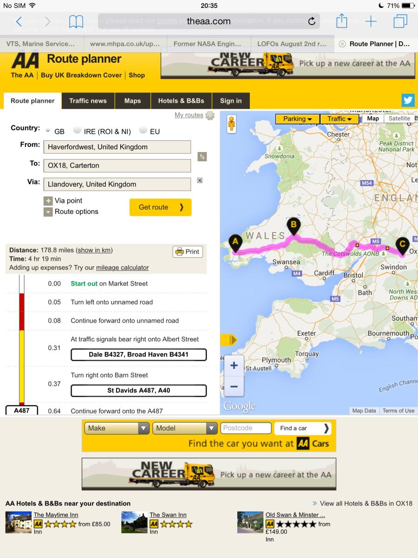Screen dimensions: 418x558
Task: Click the Street View pegman icon
Action: pos(232,124)
